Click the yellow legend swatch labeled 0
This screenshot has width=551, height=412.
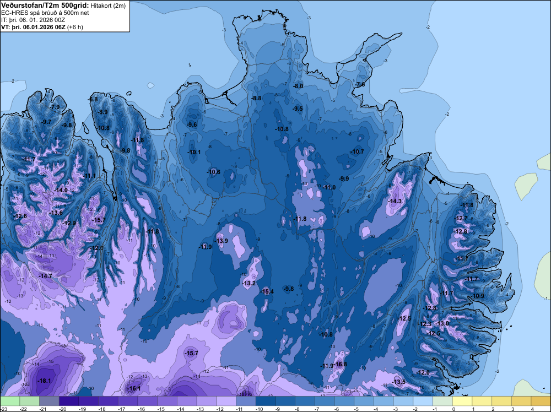click(462, 401)
